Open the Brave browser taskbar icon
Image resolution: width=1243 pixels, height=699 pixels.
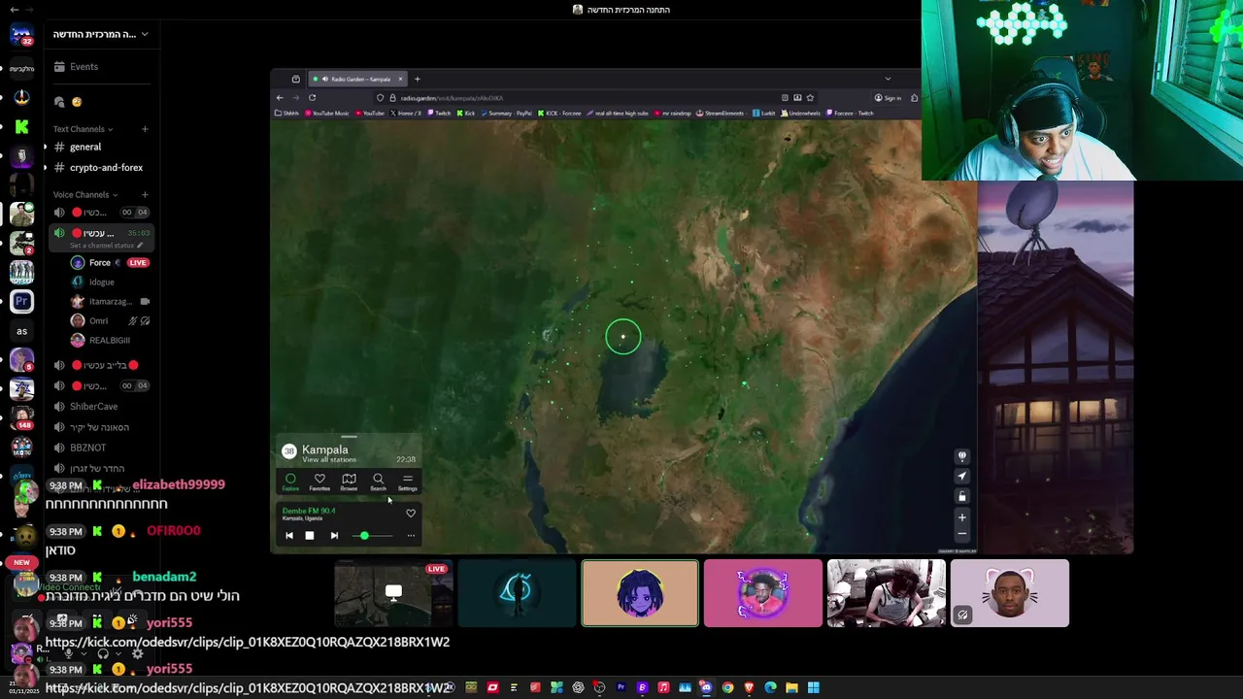point(749,687)
